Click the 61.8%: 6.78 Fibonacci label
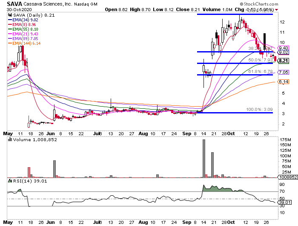Viewport: 298px width, 226px height. coord(261,71)
